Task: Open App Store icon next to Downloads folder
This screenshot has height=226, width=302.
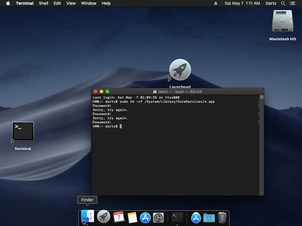Action: pyautogui.click(x=196, y=218)
